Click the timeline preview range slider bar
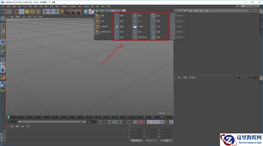The height and width of the screenshot is (146, 263). click(x=52, y=122)
